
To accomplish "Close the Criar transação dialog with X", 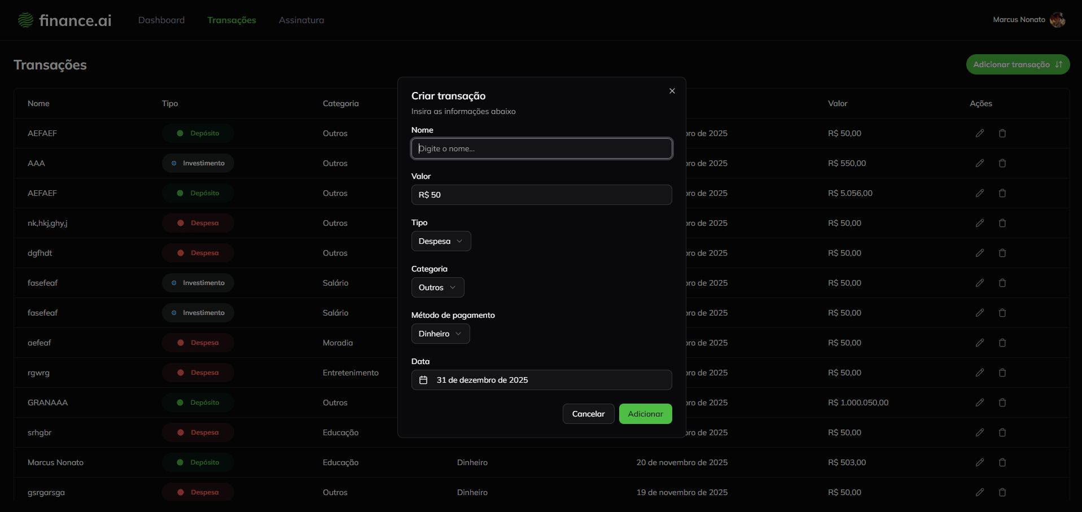I will [672, 91].
